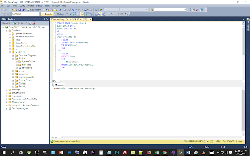The height and width of the screenshot is (156, 250).
Task: Open Windows Start menu
Action: click(4, 152)
